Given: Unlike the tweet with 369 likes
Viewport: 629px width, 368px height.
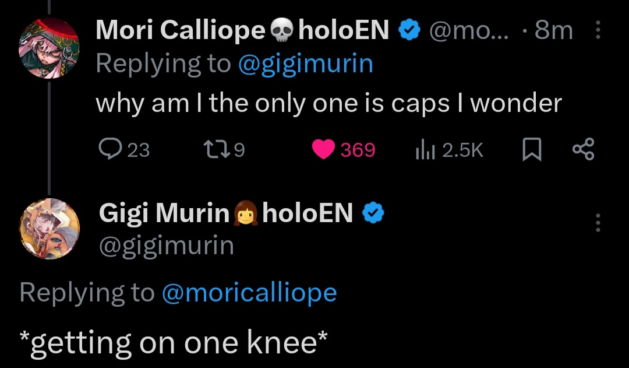Looking at the screenshot, I should click(x=321, y=150).
